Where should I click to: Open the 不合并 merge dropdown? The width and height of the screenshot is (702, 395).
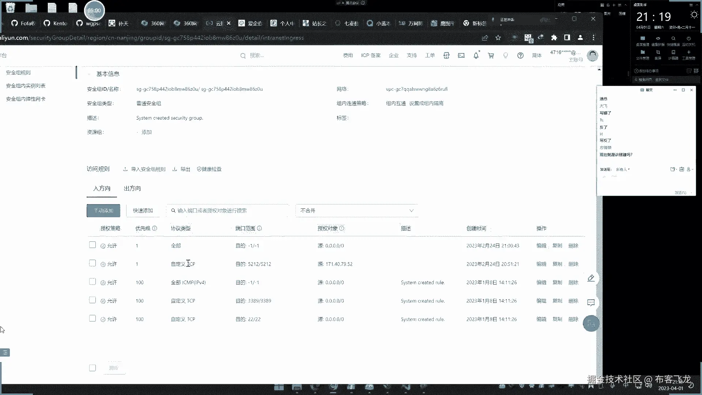[356, 211]
